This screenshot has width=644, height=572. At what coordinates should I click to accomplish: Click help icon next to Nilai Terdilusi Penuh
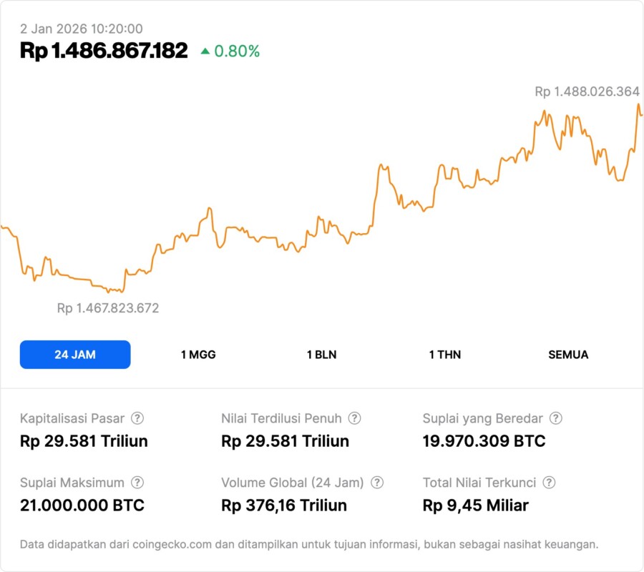point(354,418)
